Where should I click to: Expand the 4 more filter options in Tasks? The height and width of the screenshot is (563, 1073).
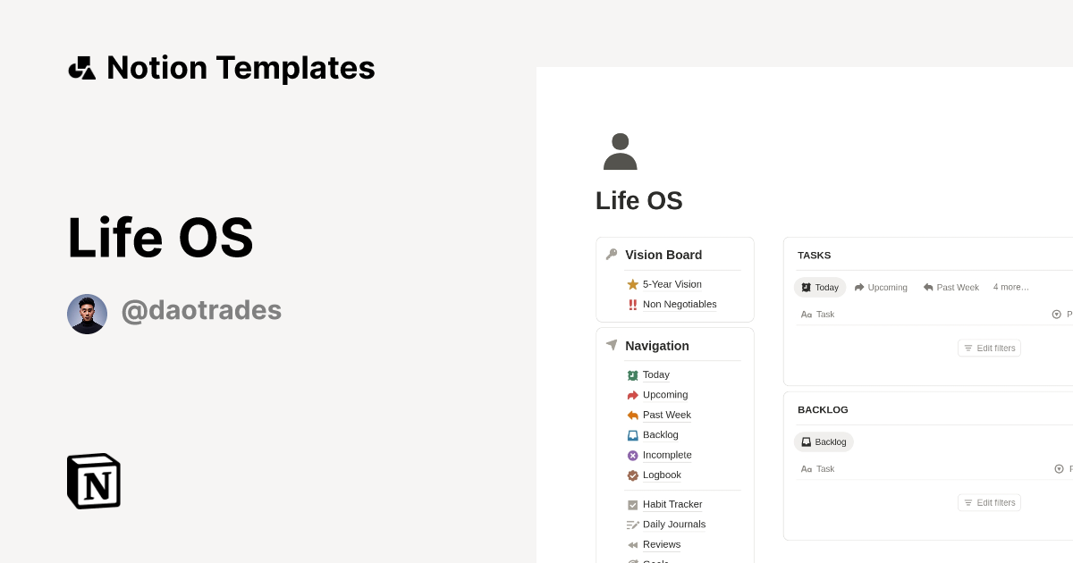(1010, 287)
